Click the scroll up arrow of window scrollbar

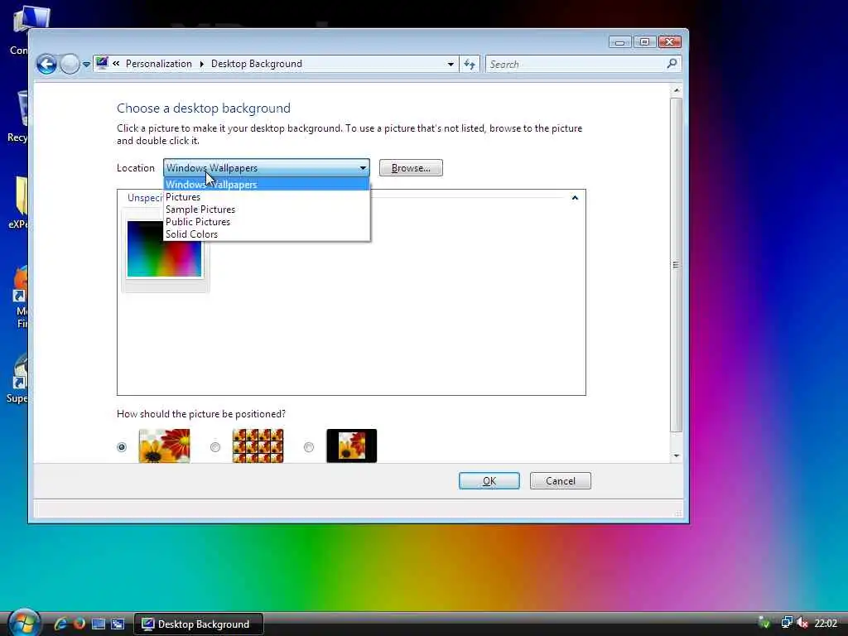(x=676, y=90)
